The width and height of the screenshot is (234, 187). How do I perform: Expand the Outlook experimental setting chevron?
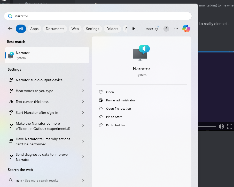tap(83, 126)
